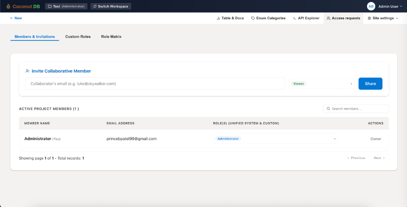This screenshot has width=407, height=207.
Task: Click the AD user avatar
Action: point(371,6)
